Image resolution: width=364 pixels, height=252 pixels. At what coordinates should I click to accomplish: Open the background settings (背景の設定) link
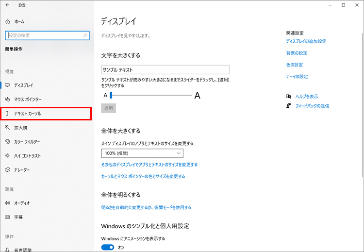click(297, 53)
